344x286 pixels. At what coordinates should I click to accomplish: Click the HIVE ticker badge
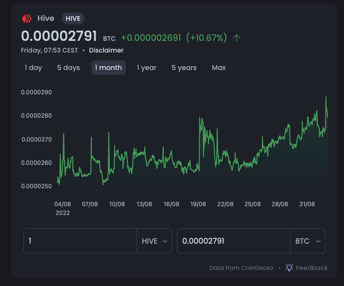click(73, 18)
